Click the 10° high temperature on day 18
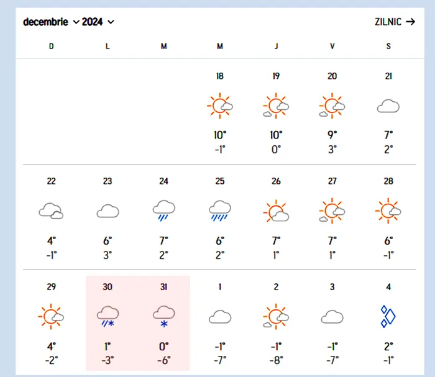This screenshot has height=377, width=435. pos(220,134)
